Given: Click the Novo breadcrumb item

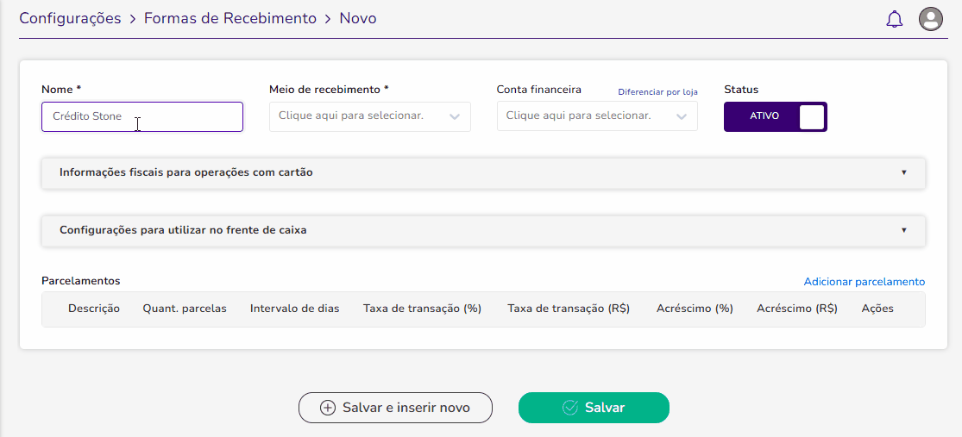Looking at the screenshot, I should tap(358, 18).
